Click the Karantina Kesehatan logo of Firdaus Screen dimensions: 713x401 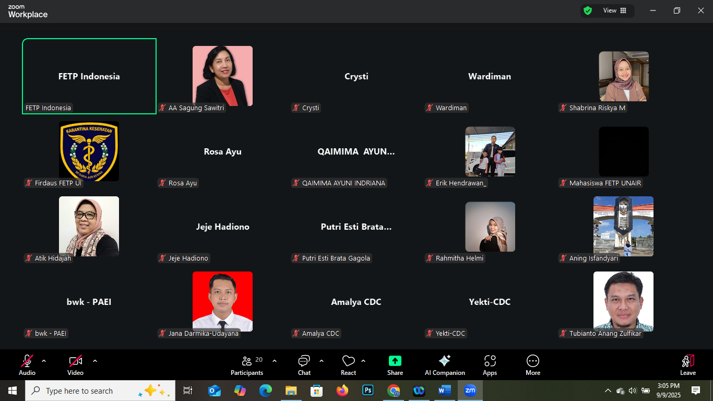[x=89, y=151]
